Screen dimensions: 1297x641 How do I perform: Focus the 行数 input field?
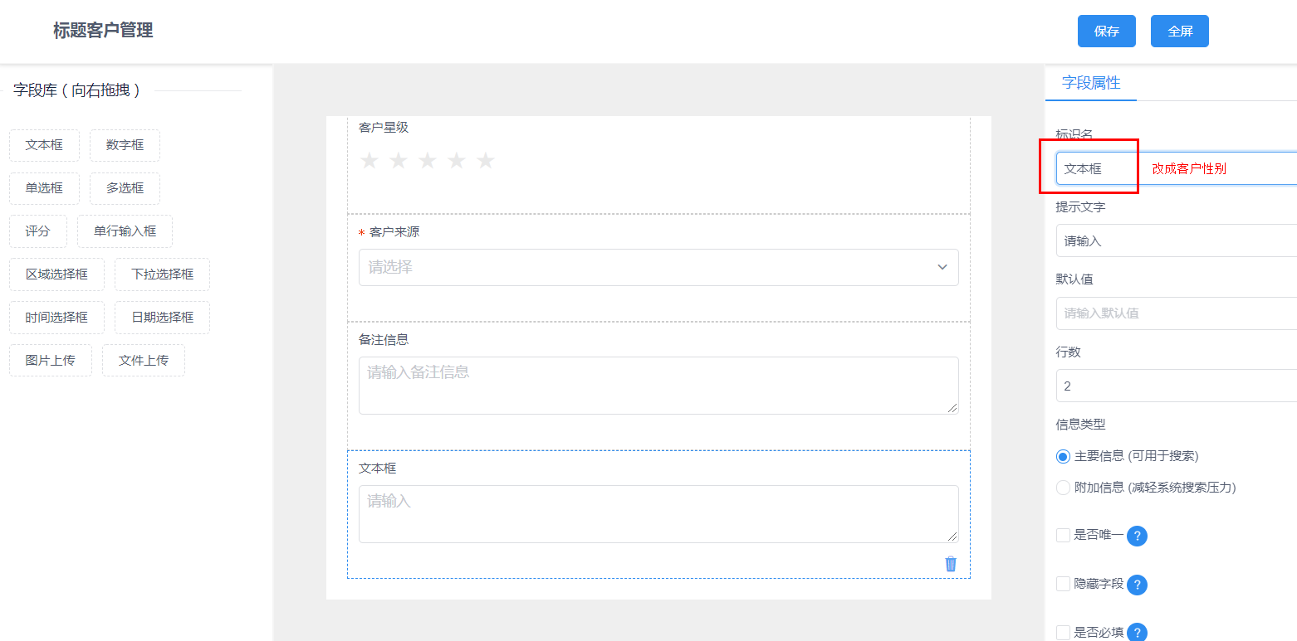tap(1177, 386)
